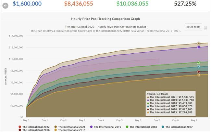
Task: Click the $10,036,055 green total amount
Action: (132, 4)
